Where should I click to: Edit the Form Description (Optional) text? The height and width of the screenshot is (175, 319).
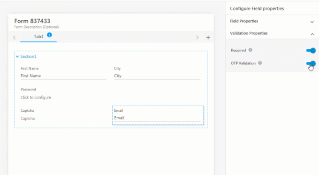[36, 27]
